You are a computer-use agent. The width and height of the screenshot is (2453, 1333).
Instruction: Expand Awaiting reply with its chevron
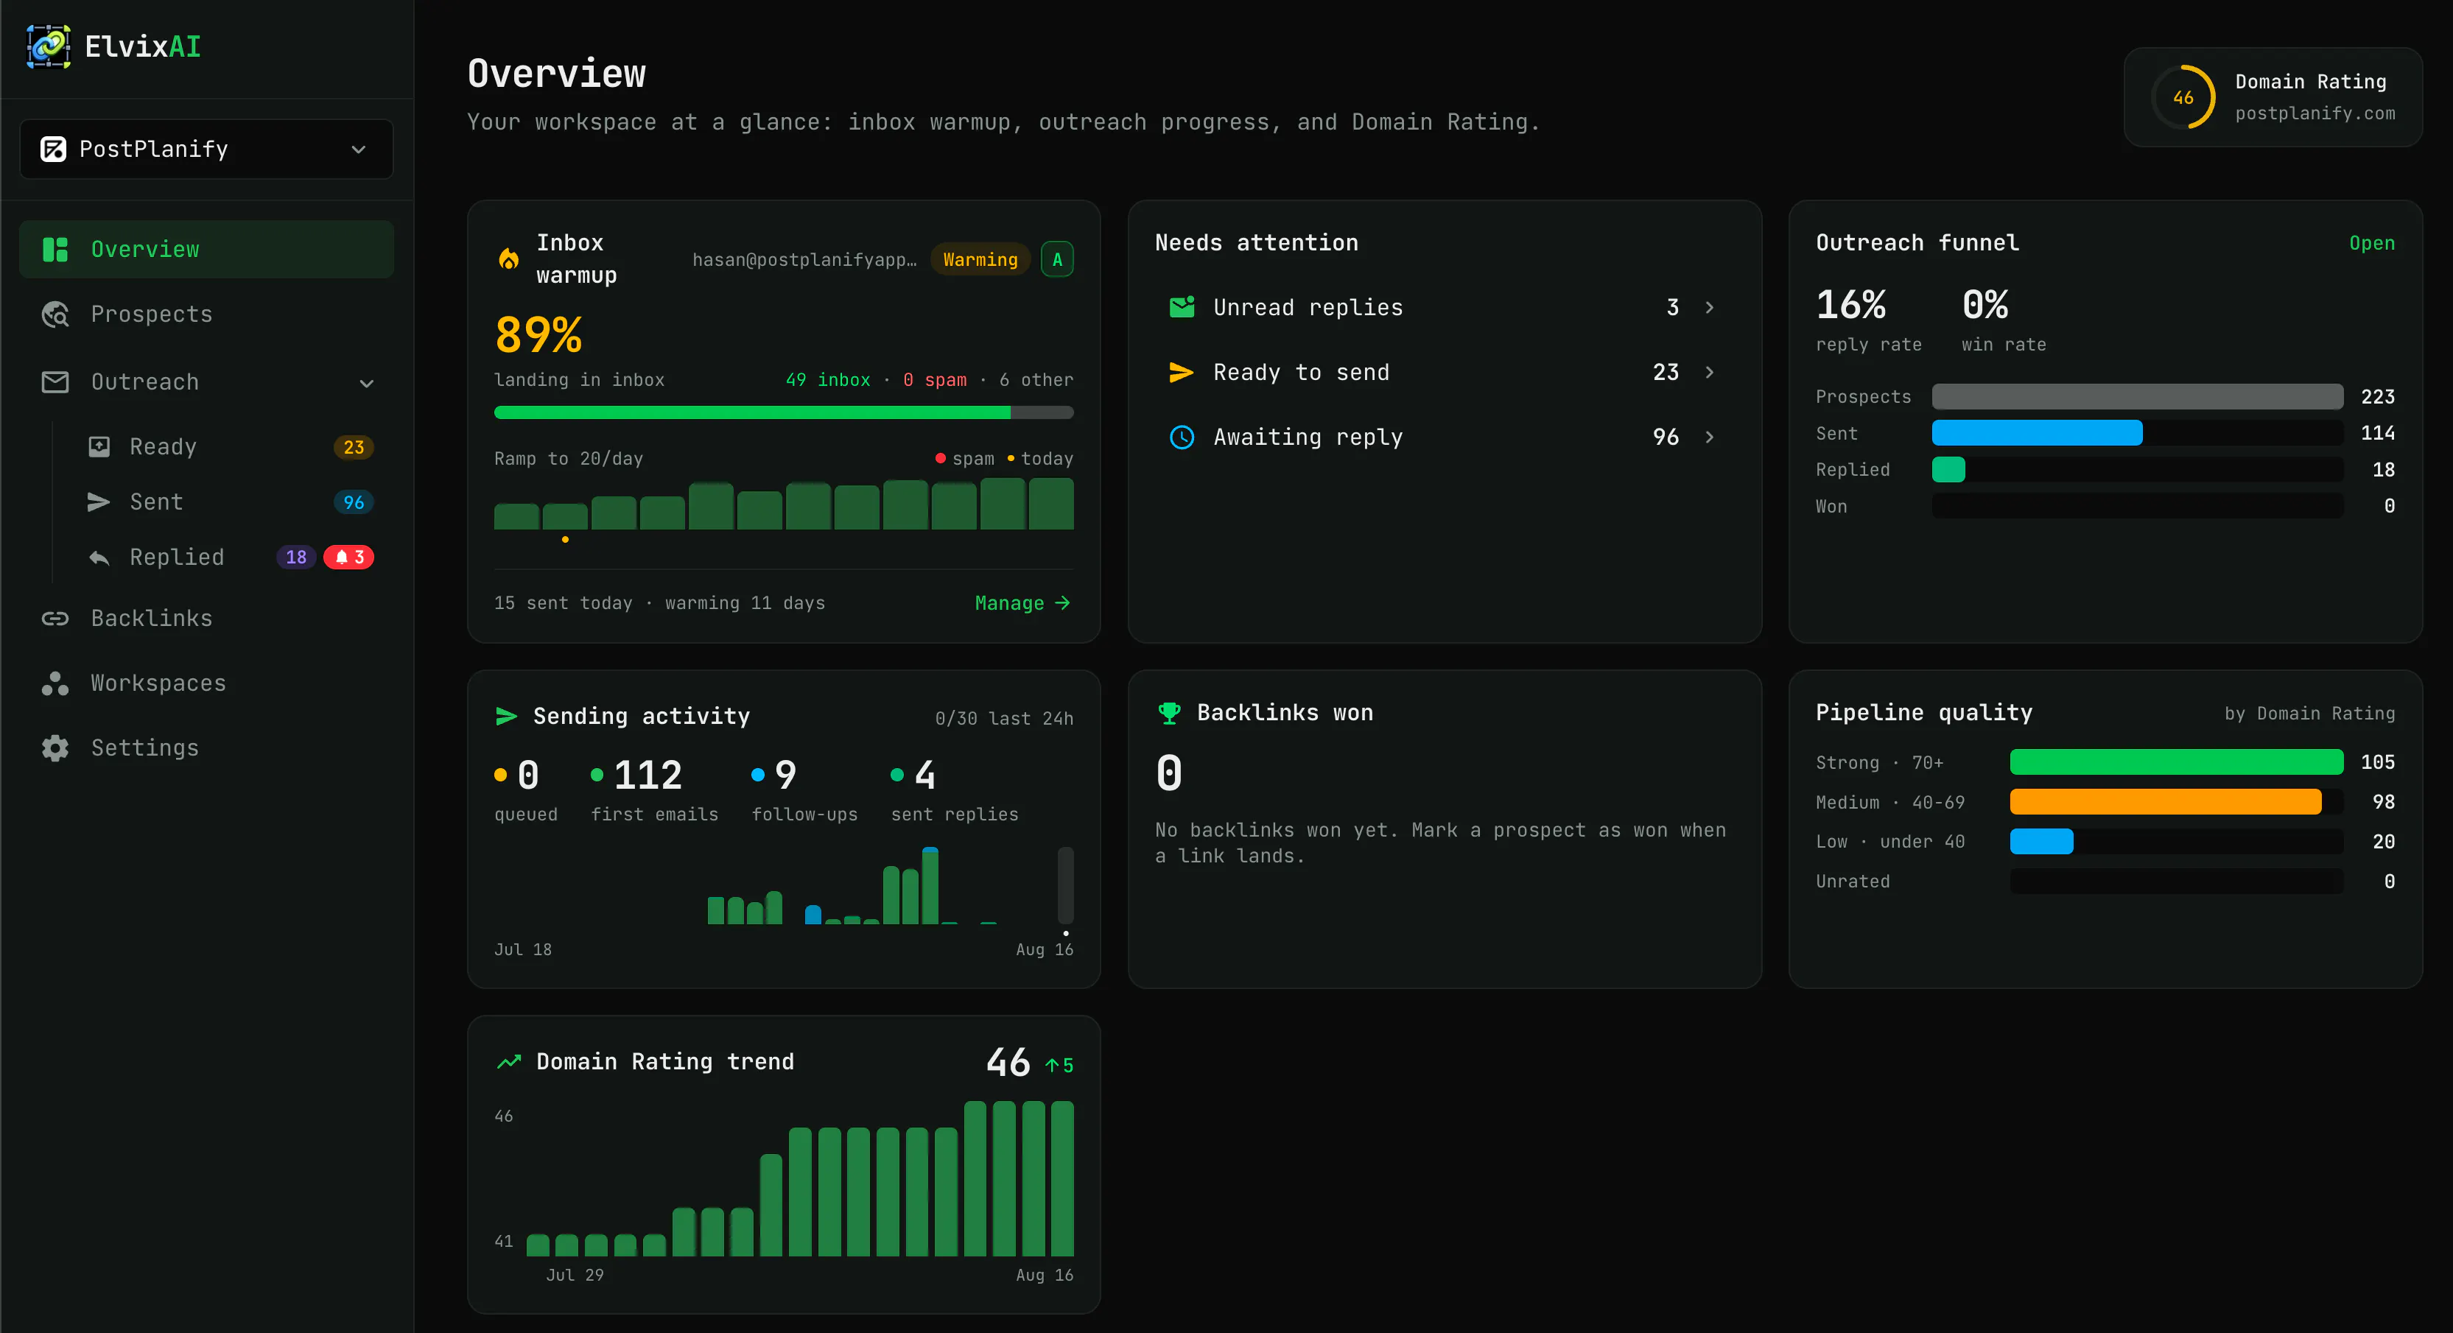point(1709,437)
